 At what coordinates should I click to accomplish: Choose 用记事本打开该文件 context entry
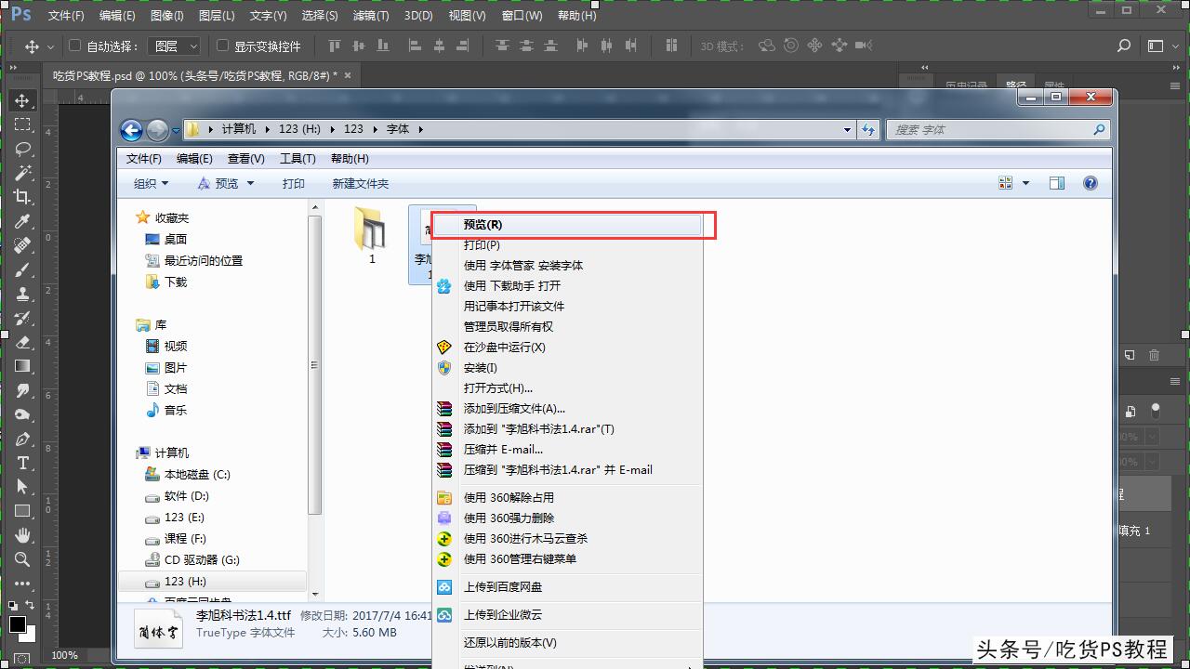(x=567, y=306)
